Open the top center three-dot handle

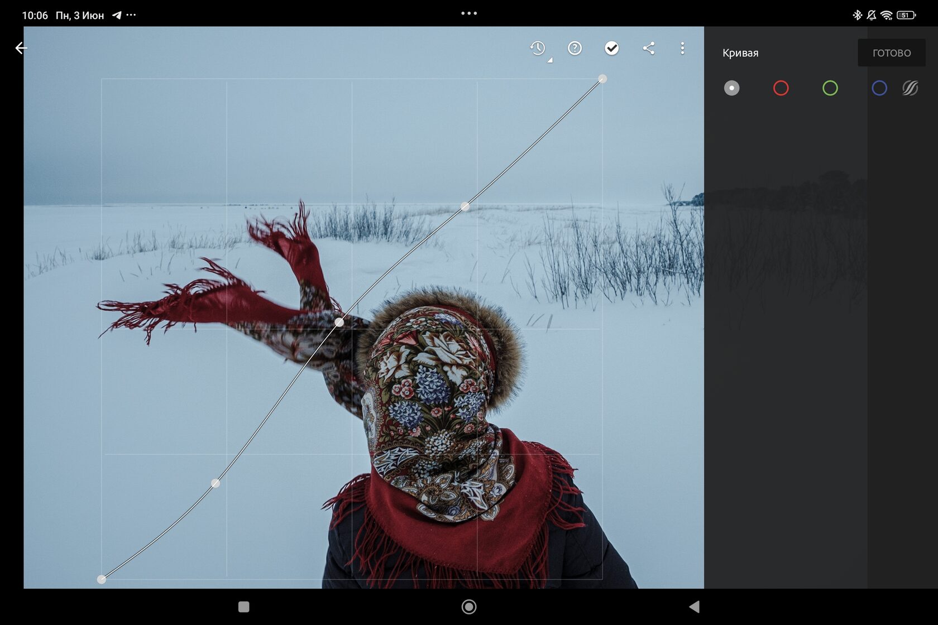[469, 13]
